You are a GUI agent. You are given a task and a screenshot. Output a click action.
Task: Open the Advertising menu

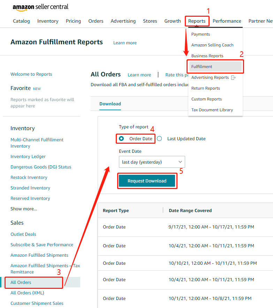(123, 21)
